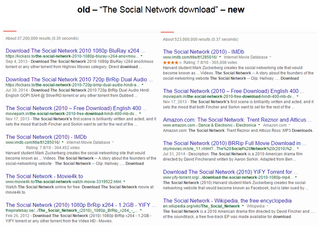Click www.yify-torrent.org green URL
The image size is (321, 231).
coord(228,177)
